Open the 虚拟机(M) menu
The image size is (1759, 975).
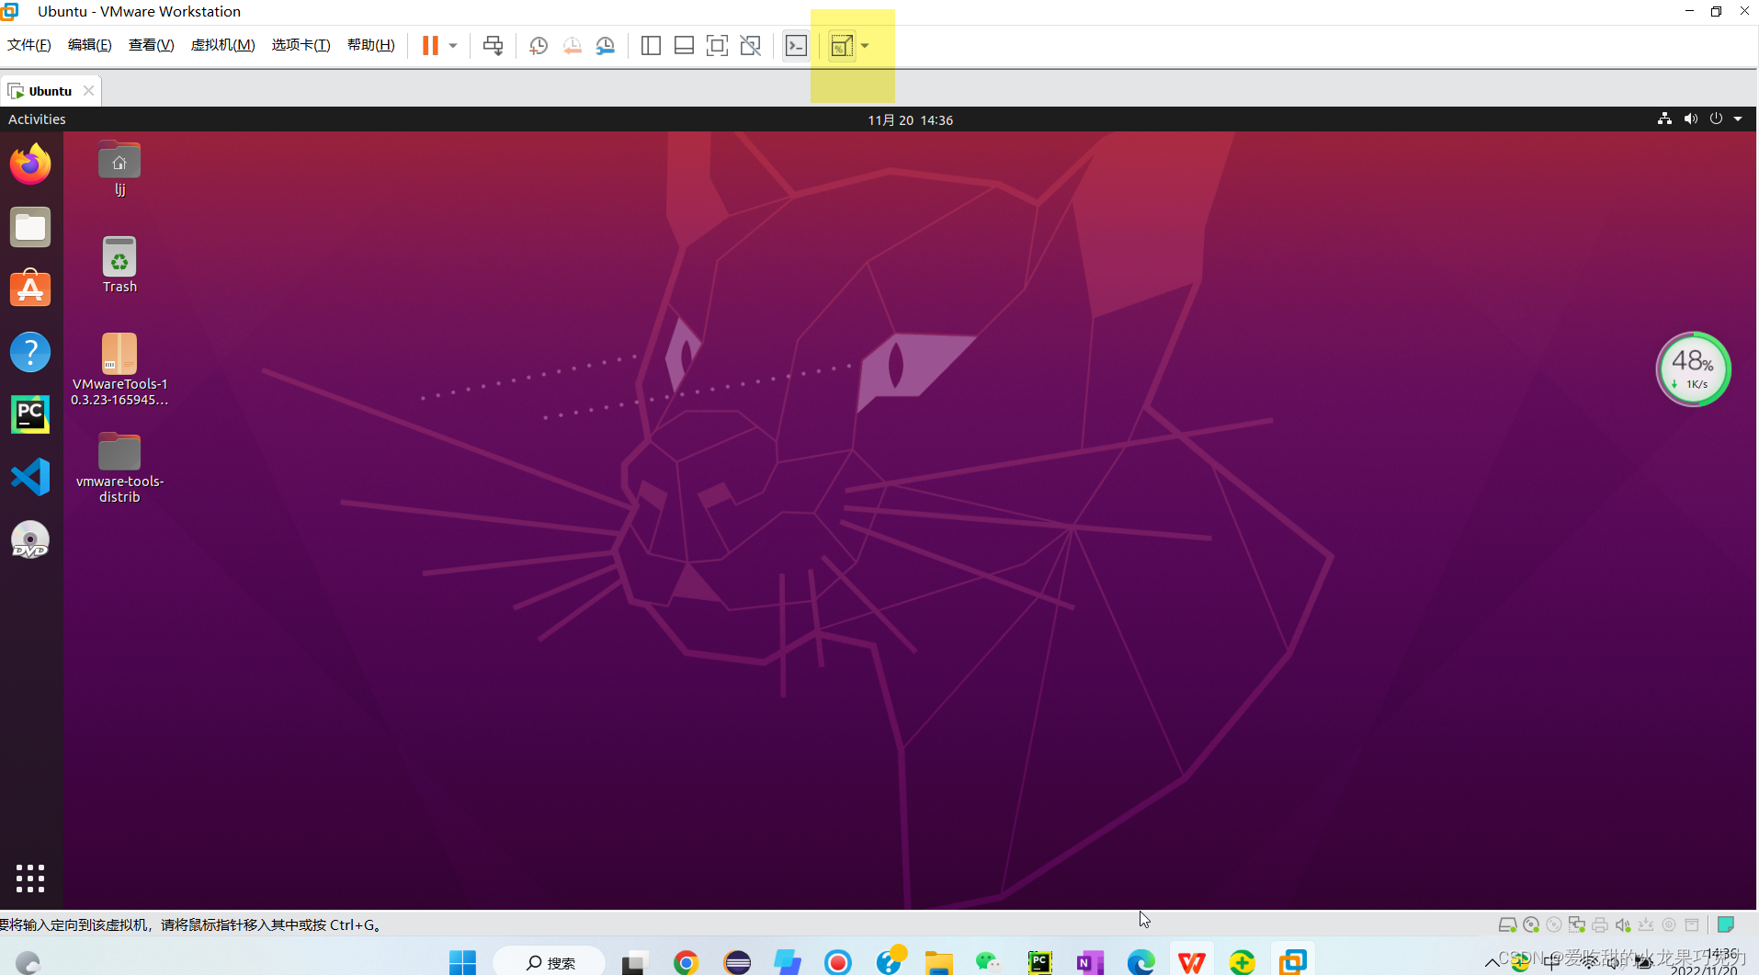pos(222,45)
